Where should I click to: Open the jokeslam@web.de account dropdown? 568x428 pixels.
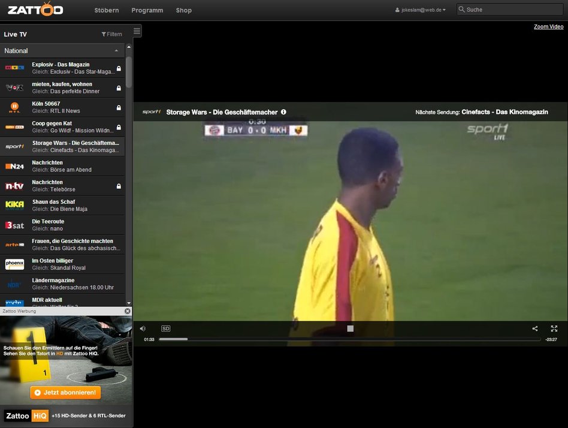click(x=420, y=10)
